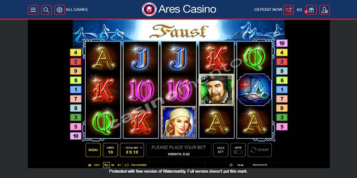This screenshot has height=178, width=357.
Task: Increase total bet with the right dot
Action: [141, 148]
